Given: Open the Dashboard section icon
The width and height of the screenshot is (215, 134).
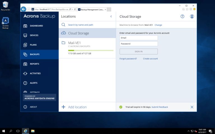Looking at the screenshot, I should tap(25, 26).
